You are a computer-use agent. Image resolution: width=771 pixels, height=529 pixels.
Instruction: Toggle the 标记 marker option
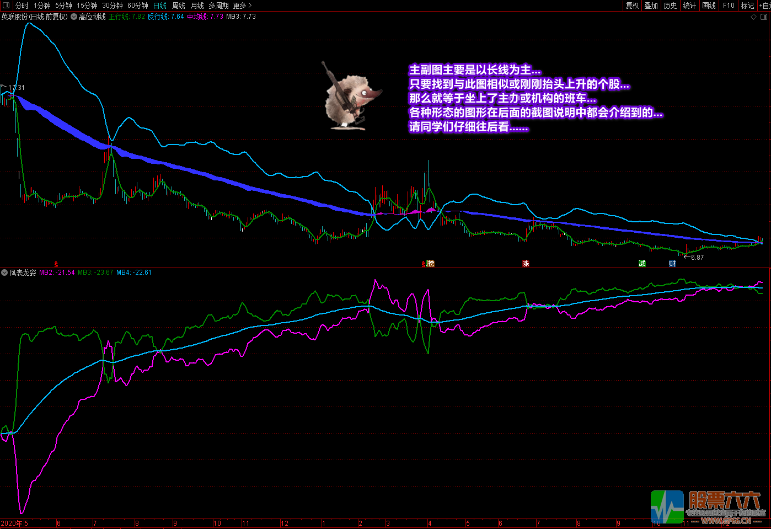747,6
